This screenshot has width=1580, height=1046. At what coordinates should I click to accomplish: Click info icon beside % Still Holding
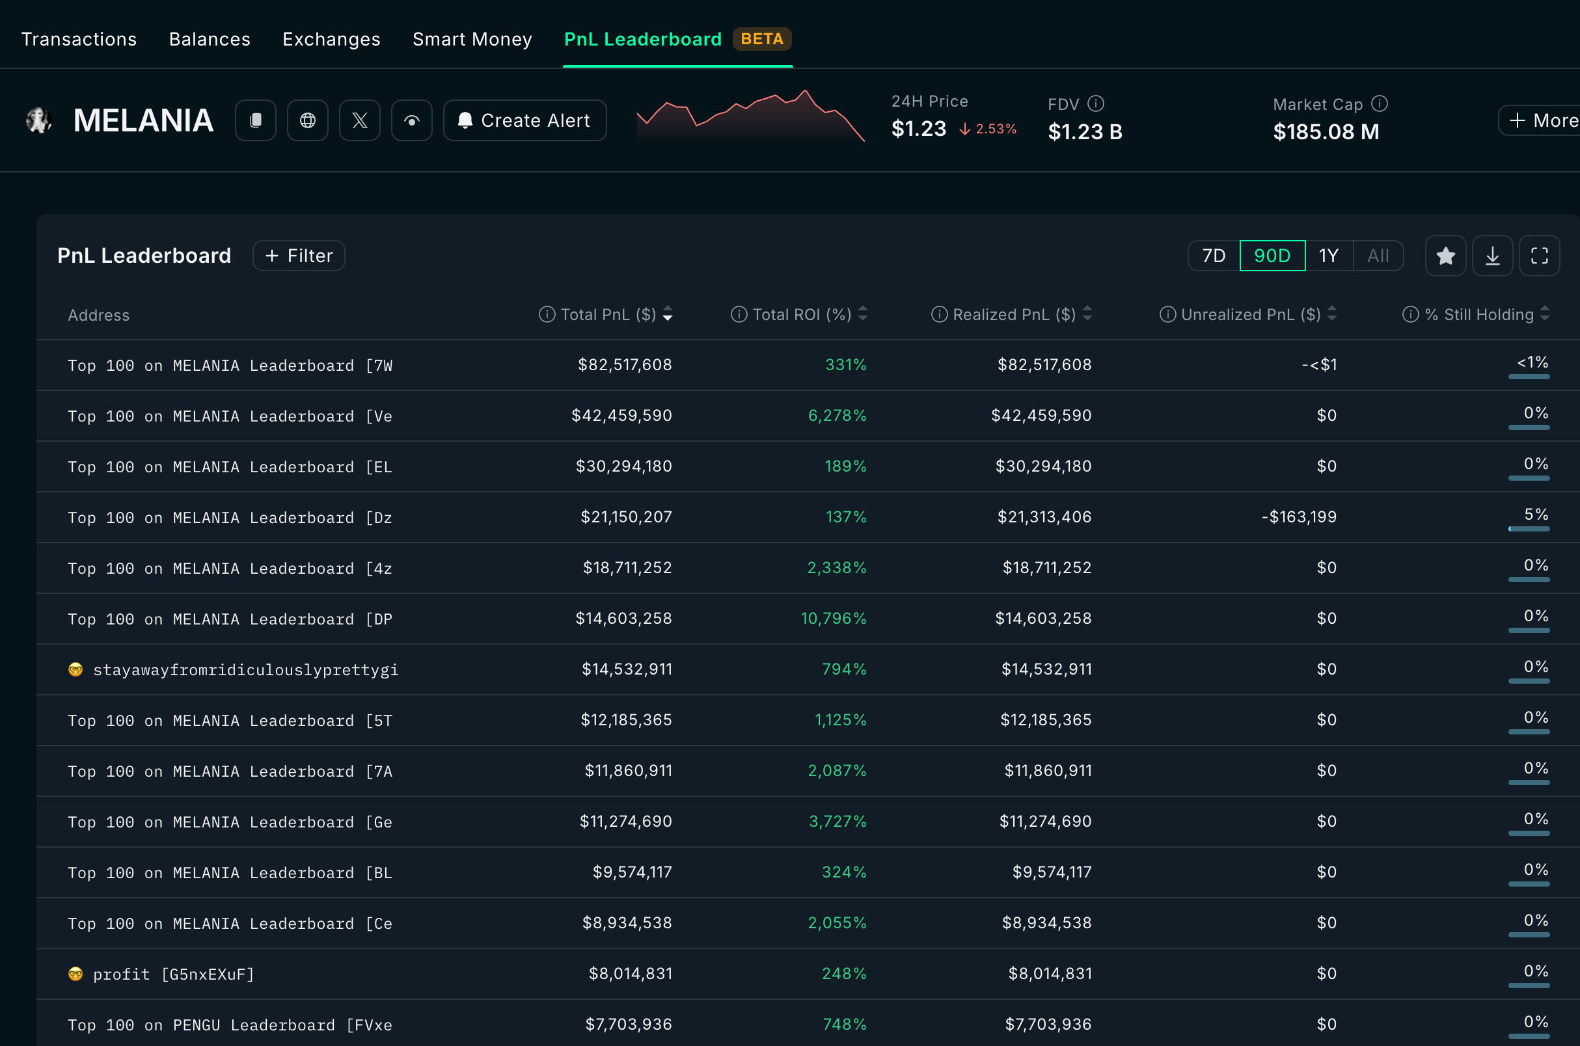(1410, 314)
